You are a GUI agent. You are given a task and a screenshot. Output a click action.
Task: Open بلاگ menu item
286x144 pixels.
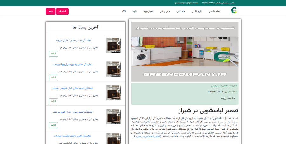(124, 11)
